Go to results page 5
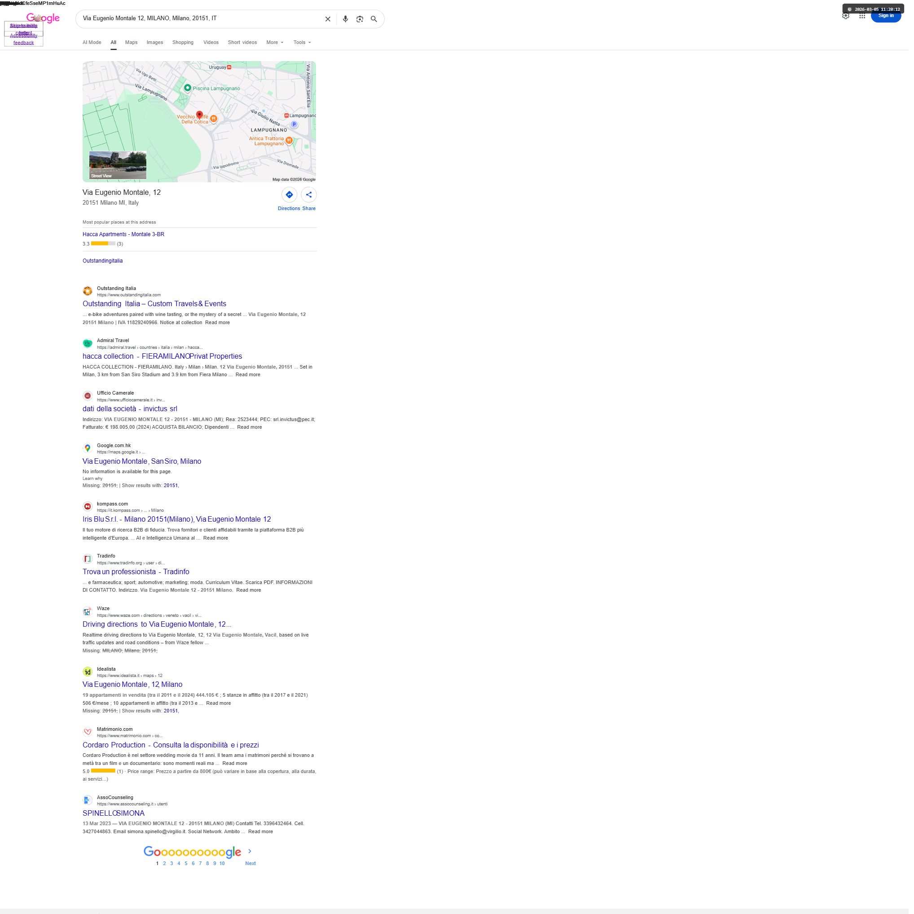The height and width of the screenshot is (914, 914). (187, 868)
